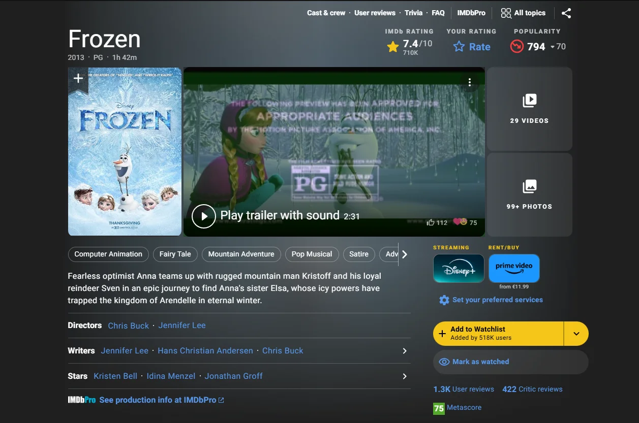The height and width of the screenshot is (423, 639).
Task: Open the 99+ Photos gallery
Action: (529, 194)
